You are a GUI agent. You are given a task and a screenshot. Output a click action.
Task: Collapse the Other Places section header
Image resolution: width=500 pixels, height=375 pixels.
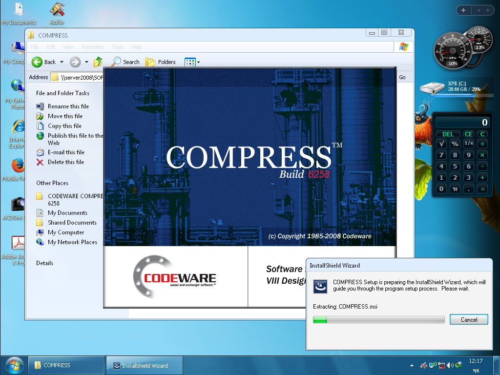52,183
